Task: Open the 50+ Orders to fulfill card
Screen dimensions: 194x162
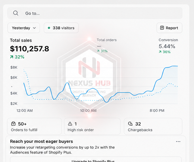Action: (34, 126)
